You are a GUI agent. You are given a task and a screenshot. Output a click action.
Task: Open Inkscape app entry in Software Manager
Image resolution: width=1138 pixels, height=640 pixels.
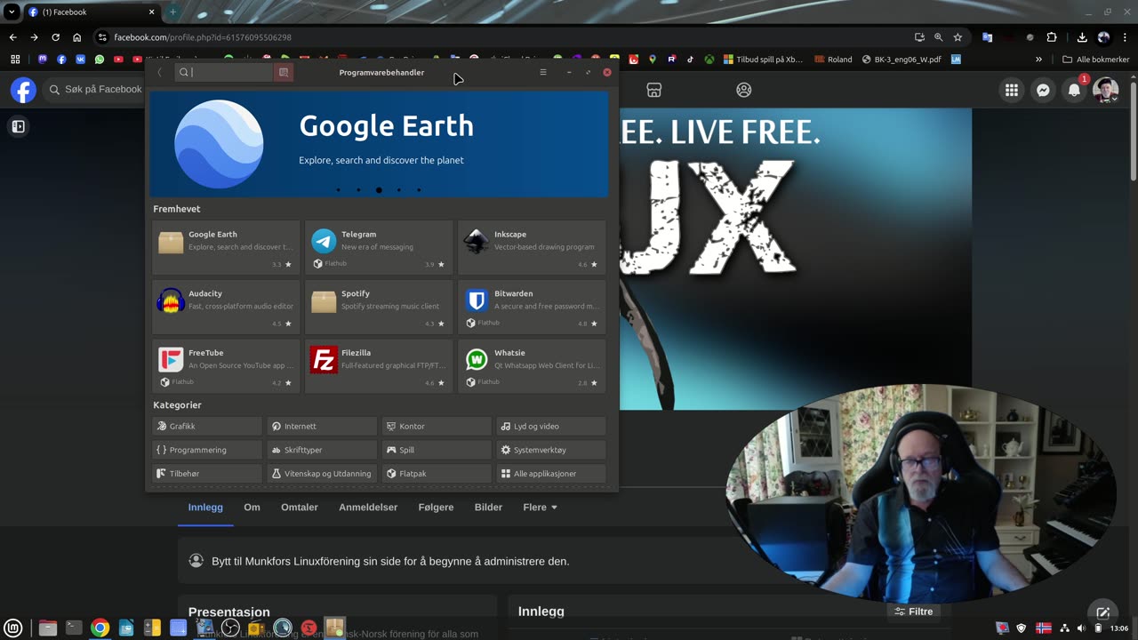pos(532,247)
